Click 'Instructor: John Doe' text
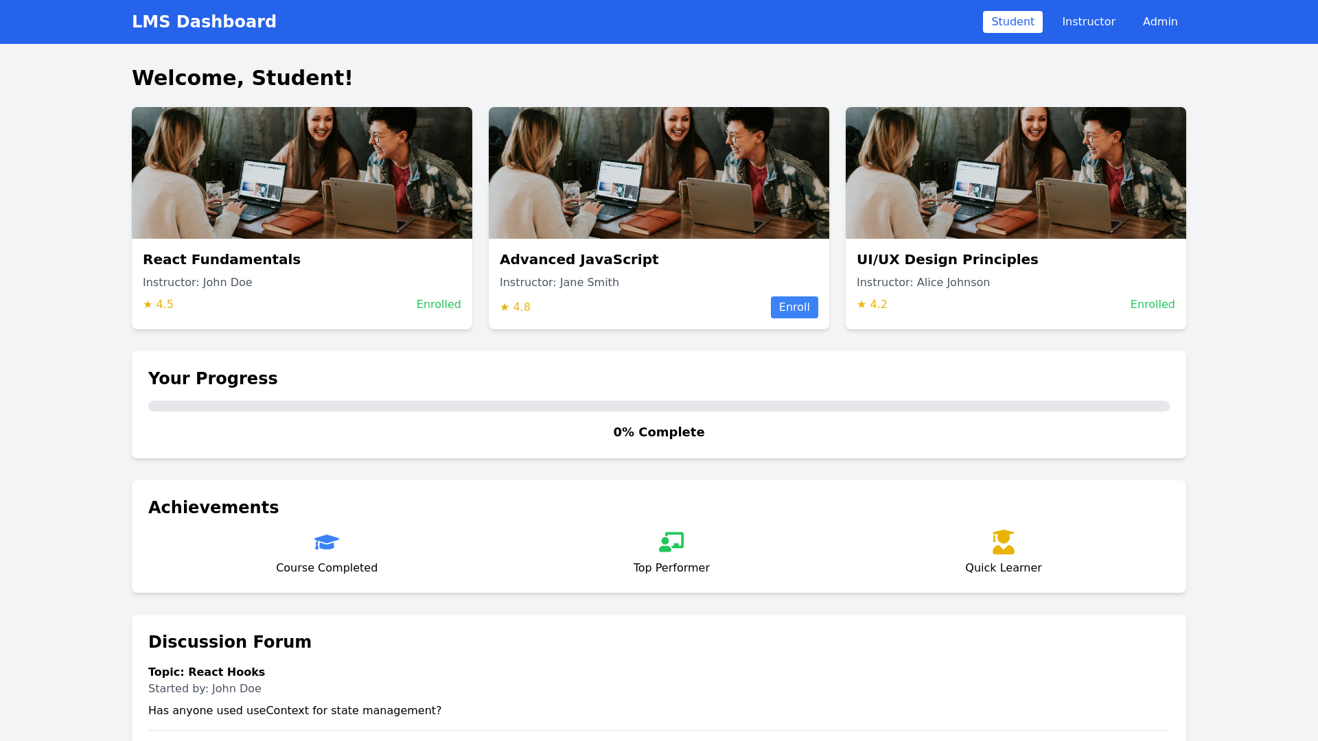Image resolution: width=1318 pixels, height=741 pixels. [x=197, y=283]
